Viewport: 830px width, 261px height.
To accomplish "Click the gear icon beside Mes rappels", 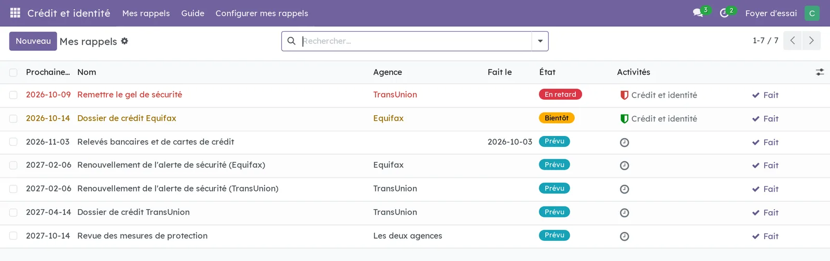I will click(125, 41).
